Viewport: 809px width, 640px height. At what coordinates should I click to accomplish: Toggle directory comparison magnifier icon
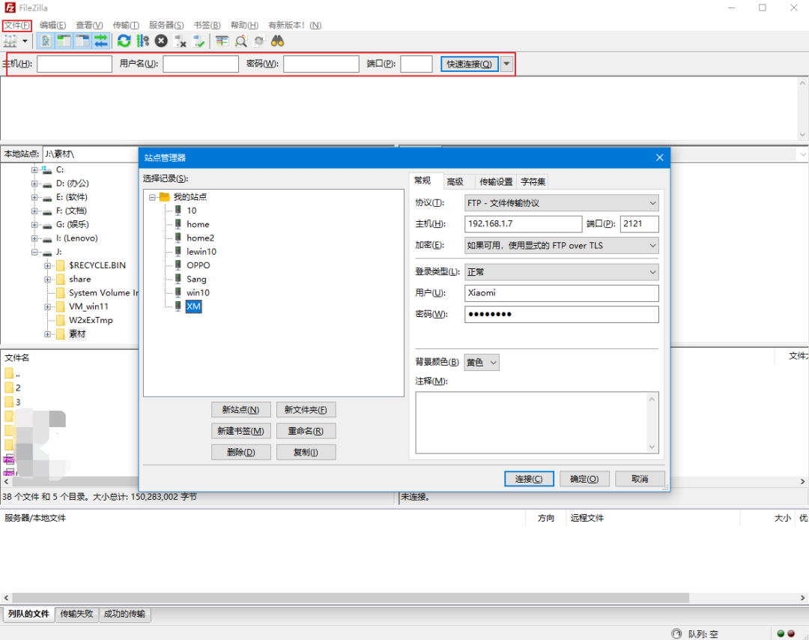click(x=240, y=40)
